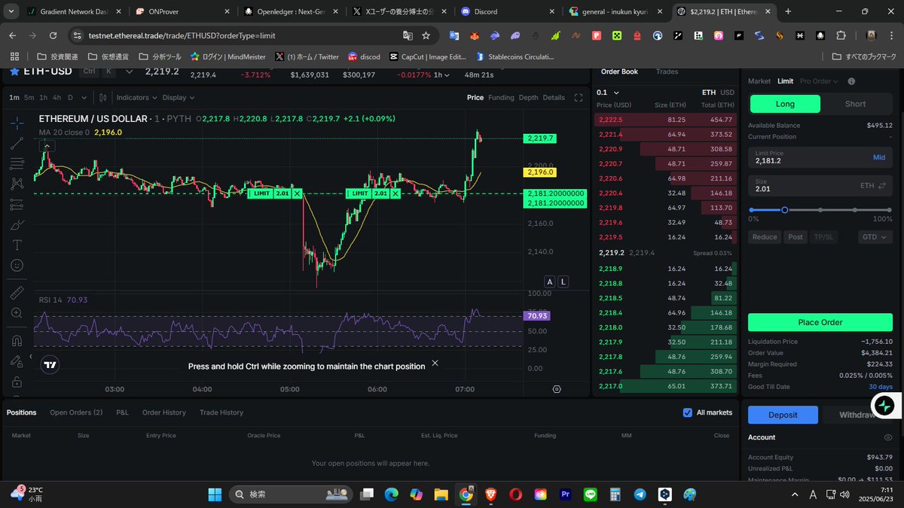Screen dimensions: 904x508
Task: Open the long position forecasting tool
Action: coord(17,204)
